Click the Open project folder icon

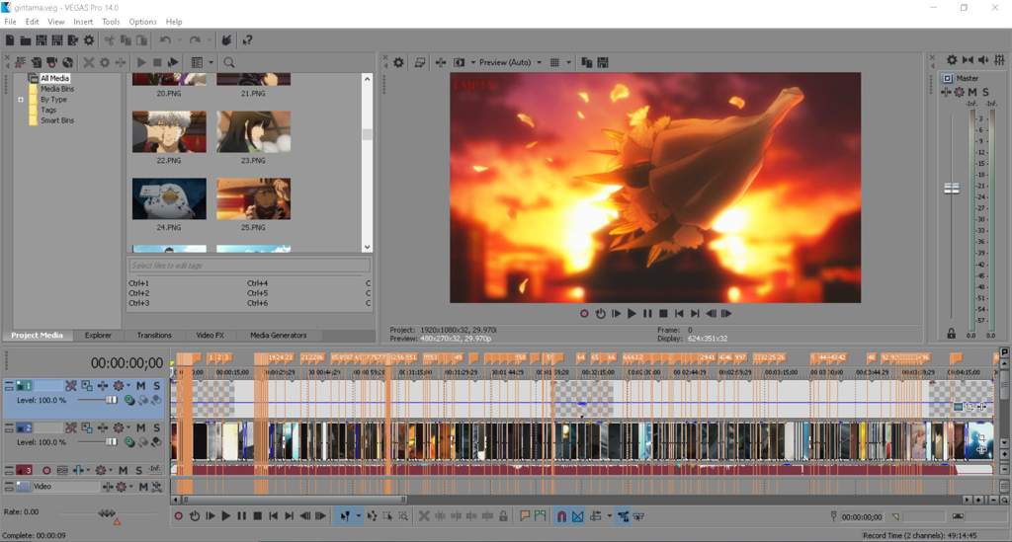(x=25, y=40)
